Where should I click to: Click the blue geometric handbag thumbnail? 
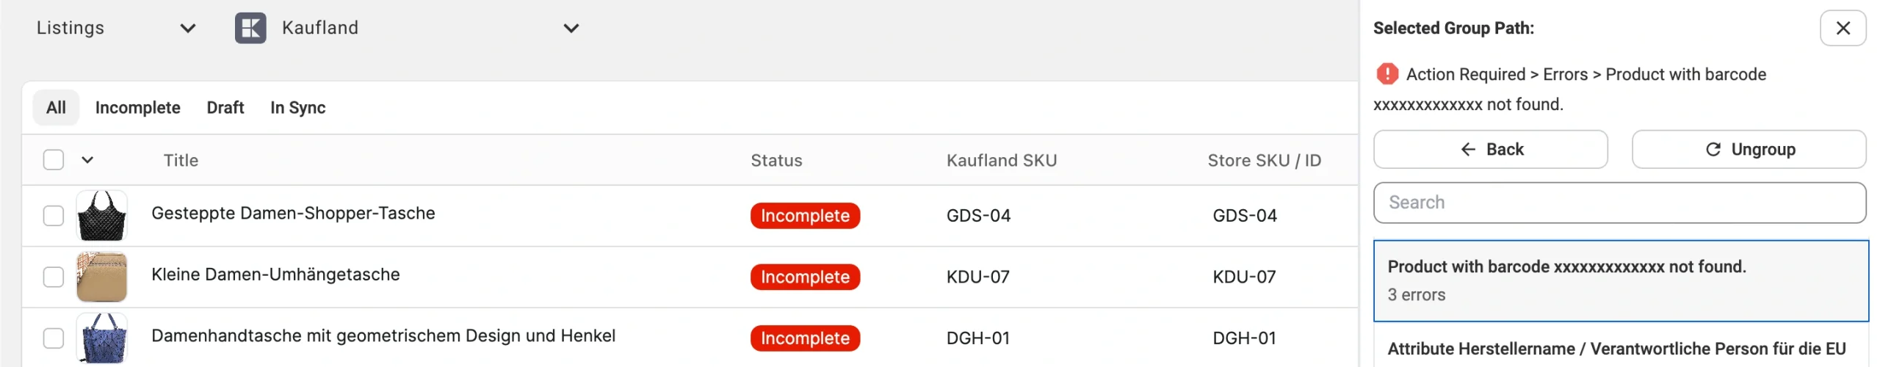coord(101,338)
